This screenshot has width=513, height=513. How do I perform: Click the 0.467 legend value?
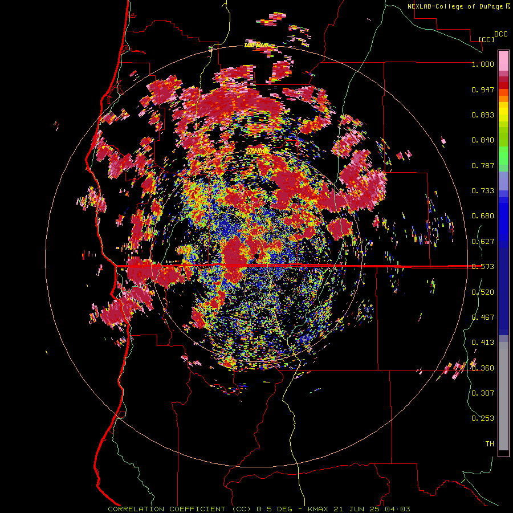pyautogui.click(x=483, y=317)
